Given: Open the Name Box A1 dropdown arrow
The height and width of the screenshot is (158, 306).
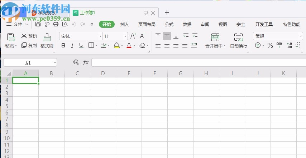Looking at the screenshot, I should (x=55, y=63).
